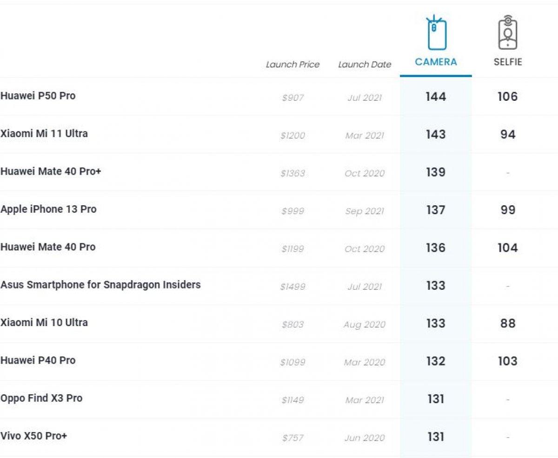
Task: Click Huawei P50 Pro selfie score 106
Action: coord(507,97)
